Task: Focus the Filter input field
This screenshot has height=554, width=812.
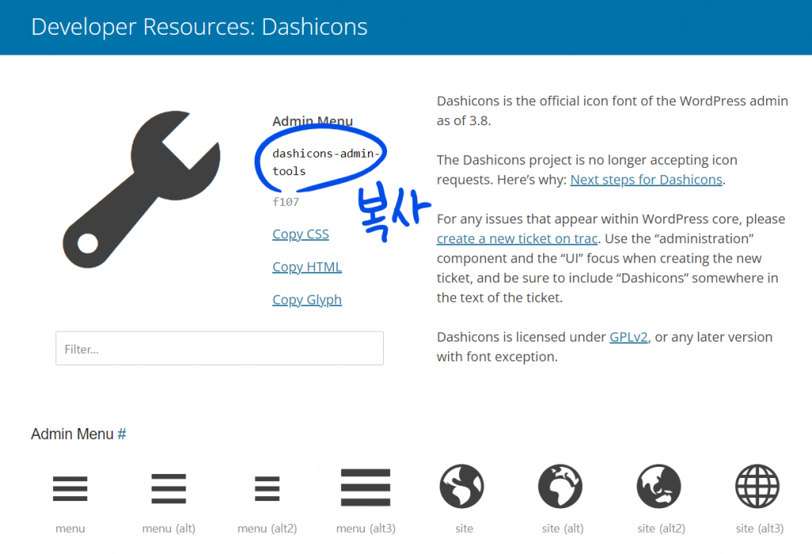Action: (x=220, y=349)
